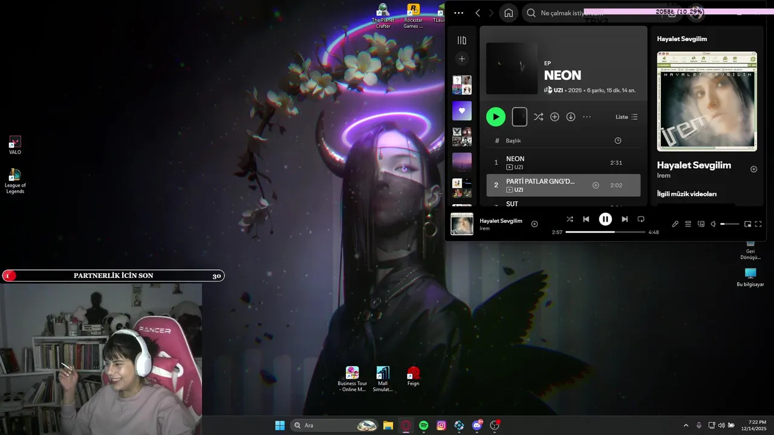Open Rockstar Games desktop shortcut
Image resolution: width=774 pixels, height=435 pixels.
coord(413,16)
